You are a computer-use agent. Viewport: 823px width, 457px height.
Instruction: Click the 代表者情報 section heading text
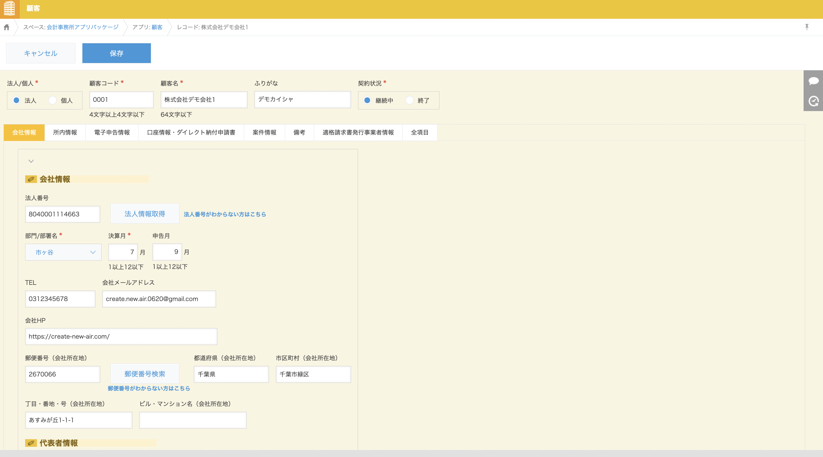coord(59,443)
